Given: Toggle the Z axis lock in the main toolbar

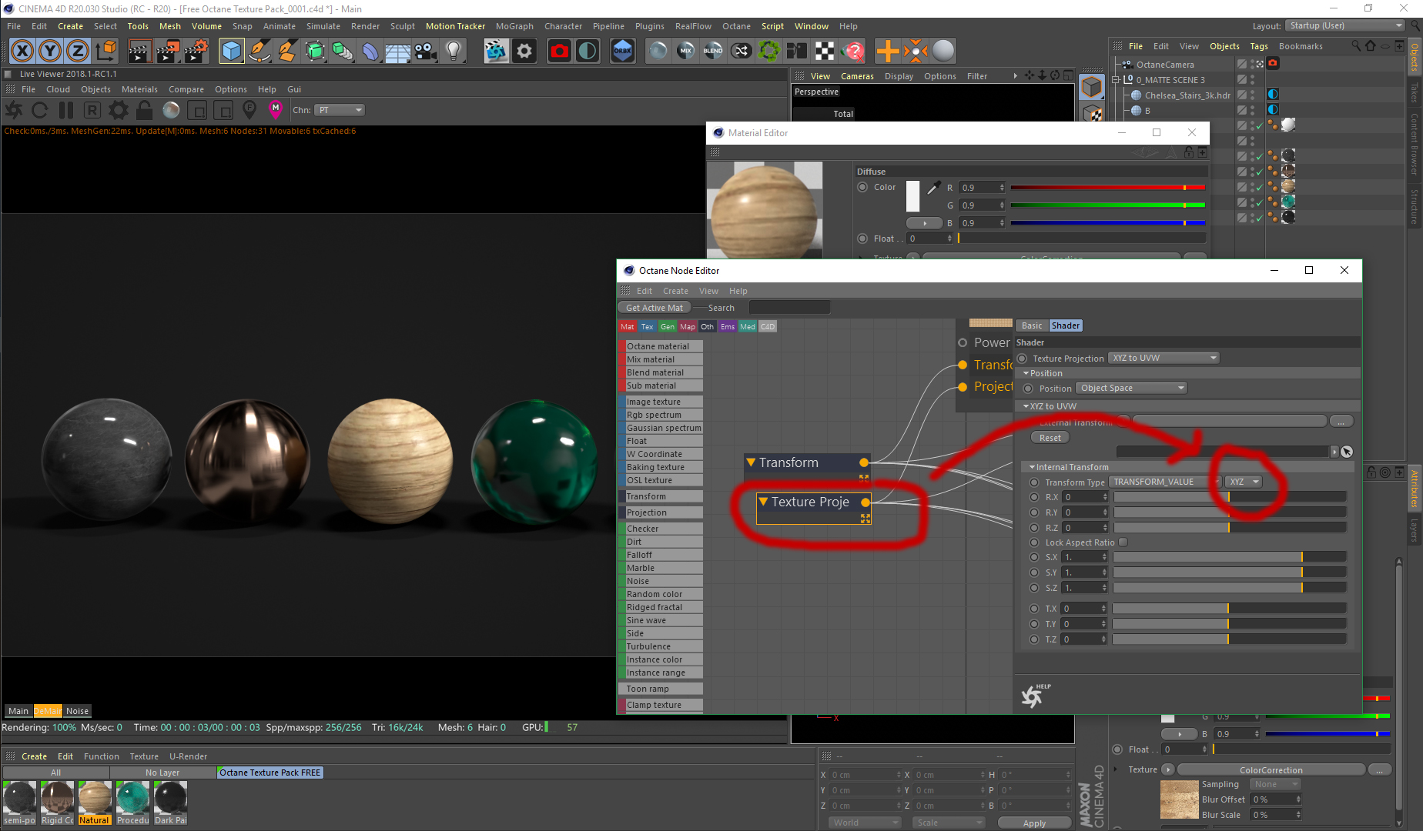Looking at the screenshot, I should tap(77, 51).
